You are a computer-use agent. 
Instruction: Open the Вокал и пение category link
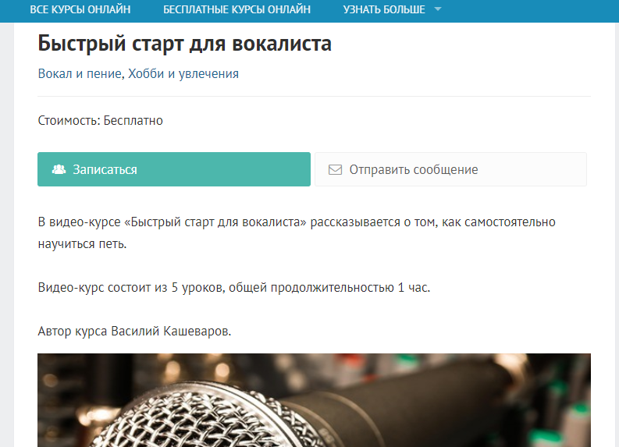(80, 74)
